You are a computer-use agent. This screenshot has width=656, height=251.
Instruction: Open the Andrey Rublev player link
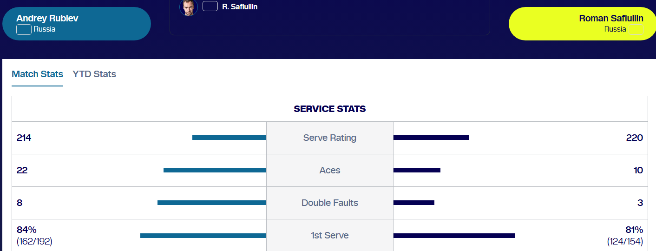point(47,18)
